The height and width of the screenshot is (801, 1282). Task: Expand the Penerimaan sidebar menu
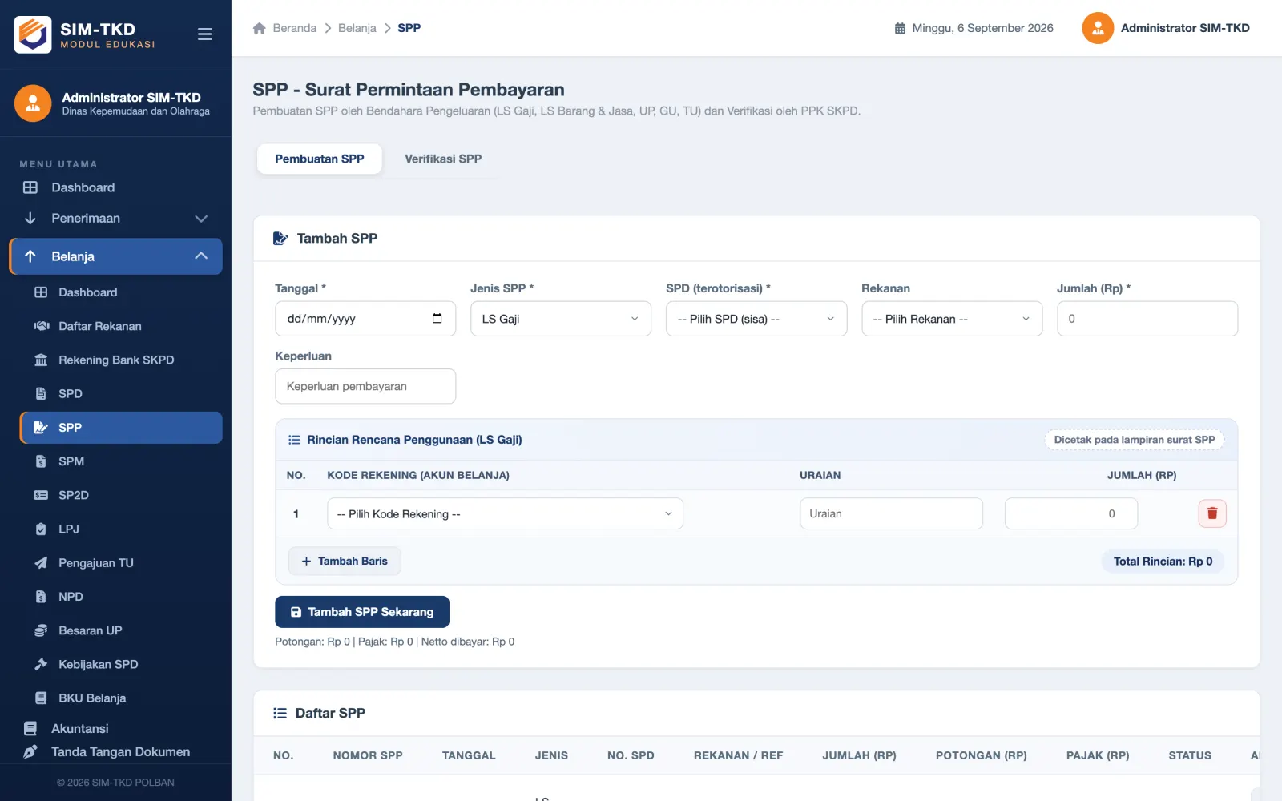coord(116,219)
